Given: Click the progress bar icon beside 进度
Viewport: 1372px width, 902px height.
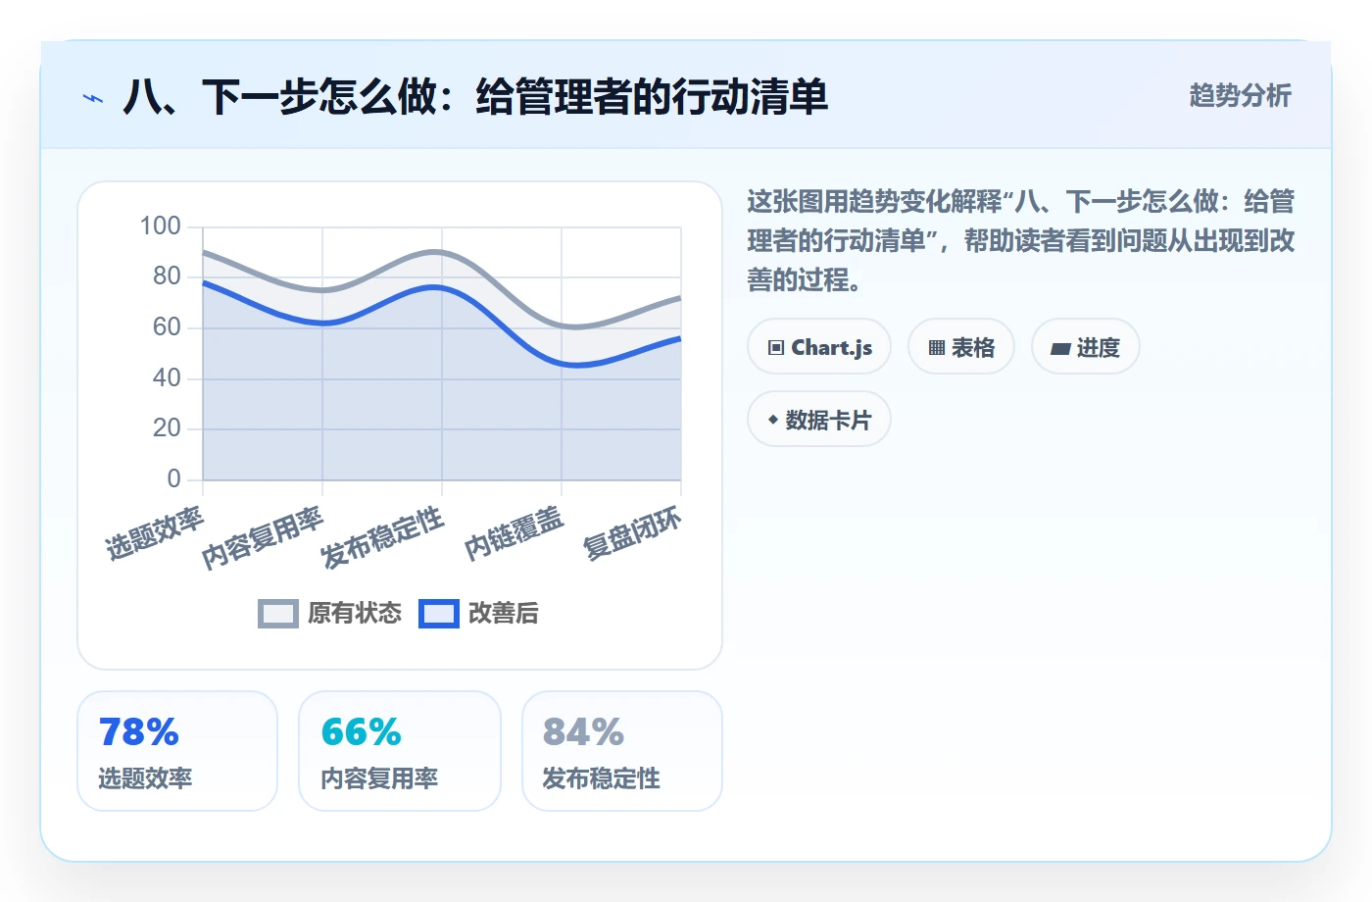Looking at the screenshot, I should pos(1060,348).
